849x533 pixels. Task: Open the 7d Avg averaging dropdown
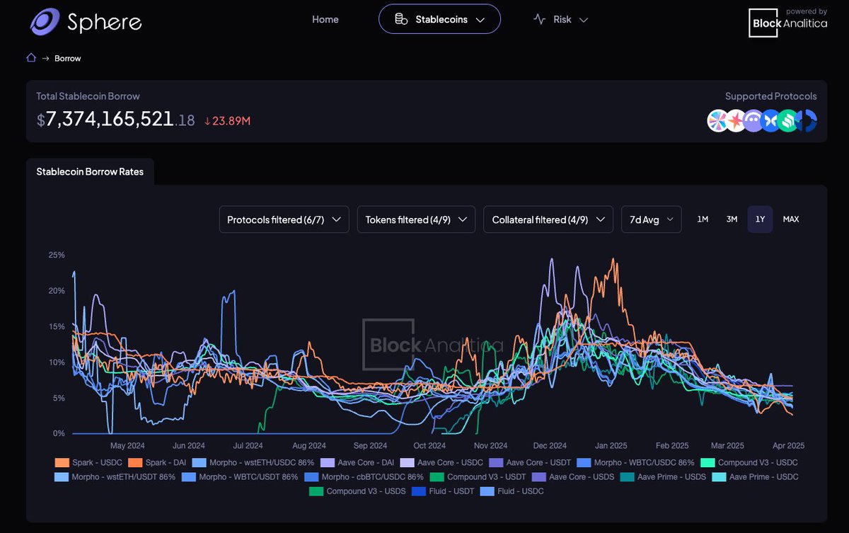click(x=651, y=219)
